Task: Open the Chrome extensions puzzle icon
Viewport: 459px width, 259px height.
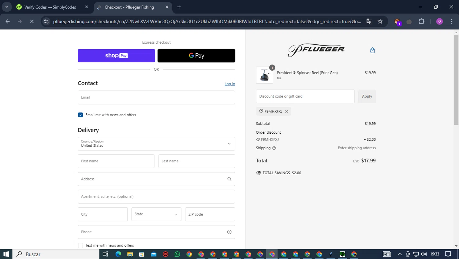Action: pos(421,21)
